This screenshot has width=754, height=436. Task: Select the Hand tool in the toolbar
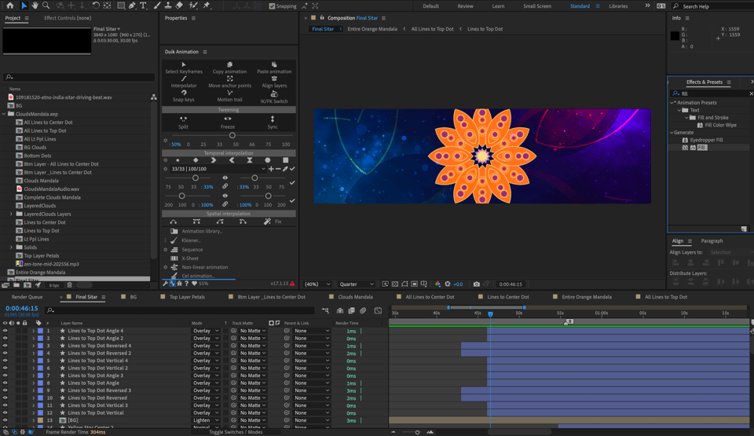coord(35,5)
